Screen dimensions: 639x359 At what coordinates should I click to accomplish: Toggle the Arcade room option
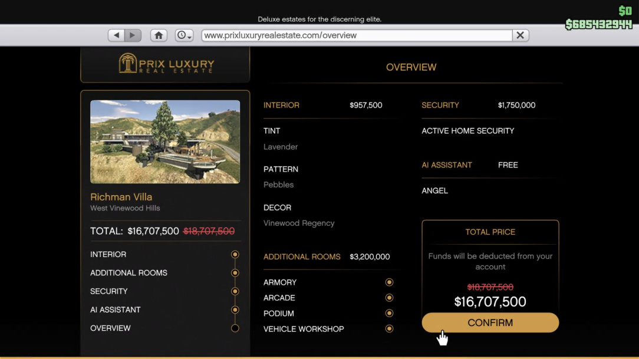pyautogui.click(x=389, y=298)
